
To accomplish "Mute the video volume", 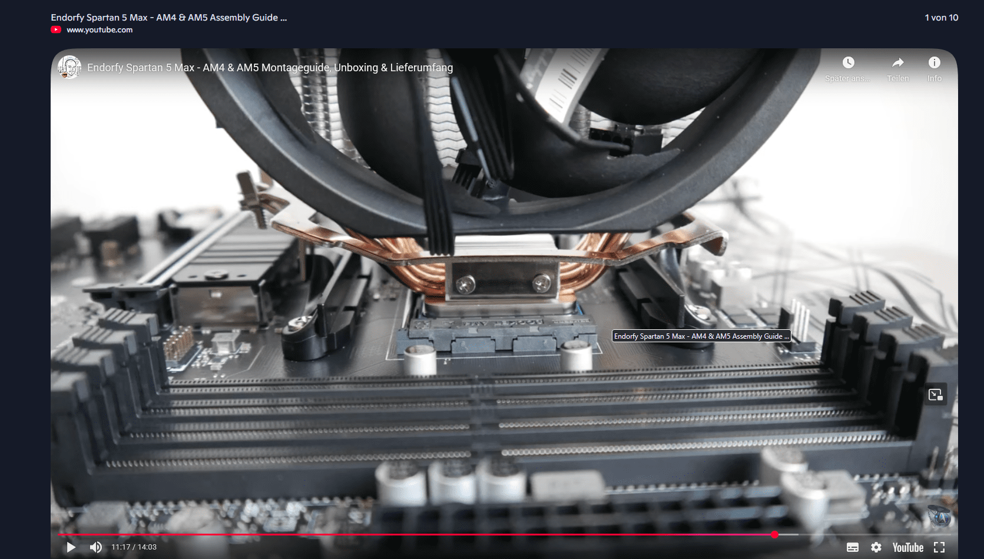I will coord(95,547).
